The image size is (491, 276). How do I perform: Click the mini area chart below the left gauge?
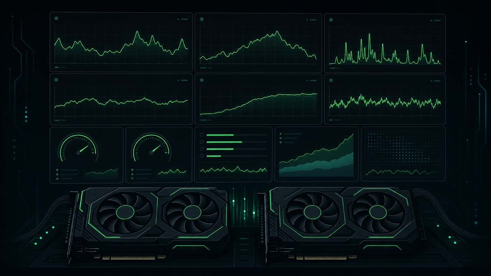point(101,174)
